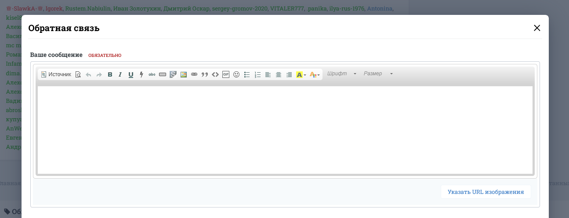The height and width of the screenshot is (218, 569).
Task: Open the Шрифт font dropdown
Action: (x=342, y=74)
